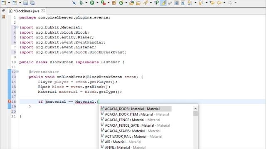Image resolution: width=266 pixels, height=149 pixels.
Task: Click the autocomplete scrollbar thumb
Action: [x=195, y=113]
